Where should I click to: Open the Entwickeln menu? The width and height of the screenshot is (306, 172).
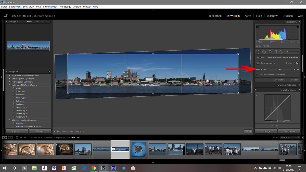tap(28, 7)
